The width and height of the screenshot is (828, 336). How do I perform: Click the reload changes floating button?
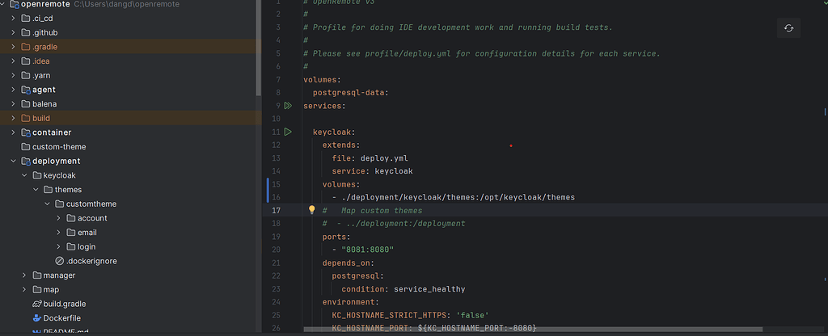[788, 28]
